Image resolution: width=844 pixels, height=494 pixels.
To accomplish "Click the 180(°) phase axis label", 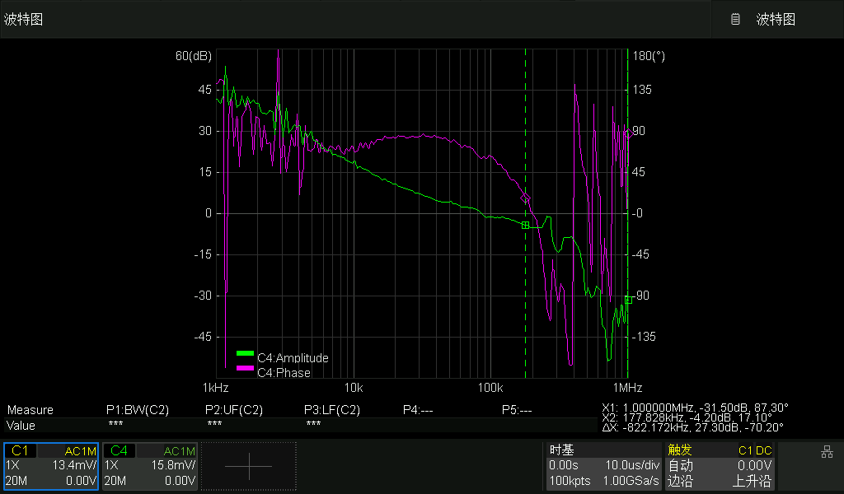I will (x=649, y=56).
